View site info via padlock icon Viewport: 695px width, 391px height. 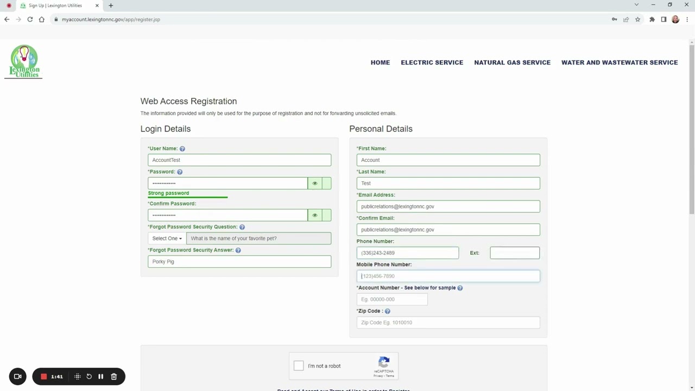tap(55, 20)
